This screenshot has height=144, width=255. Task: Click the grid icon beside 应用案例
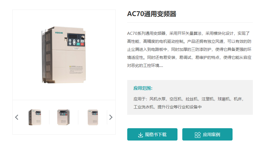pyautogui.click(x=198, y=135)
